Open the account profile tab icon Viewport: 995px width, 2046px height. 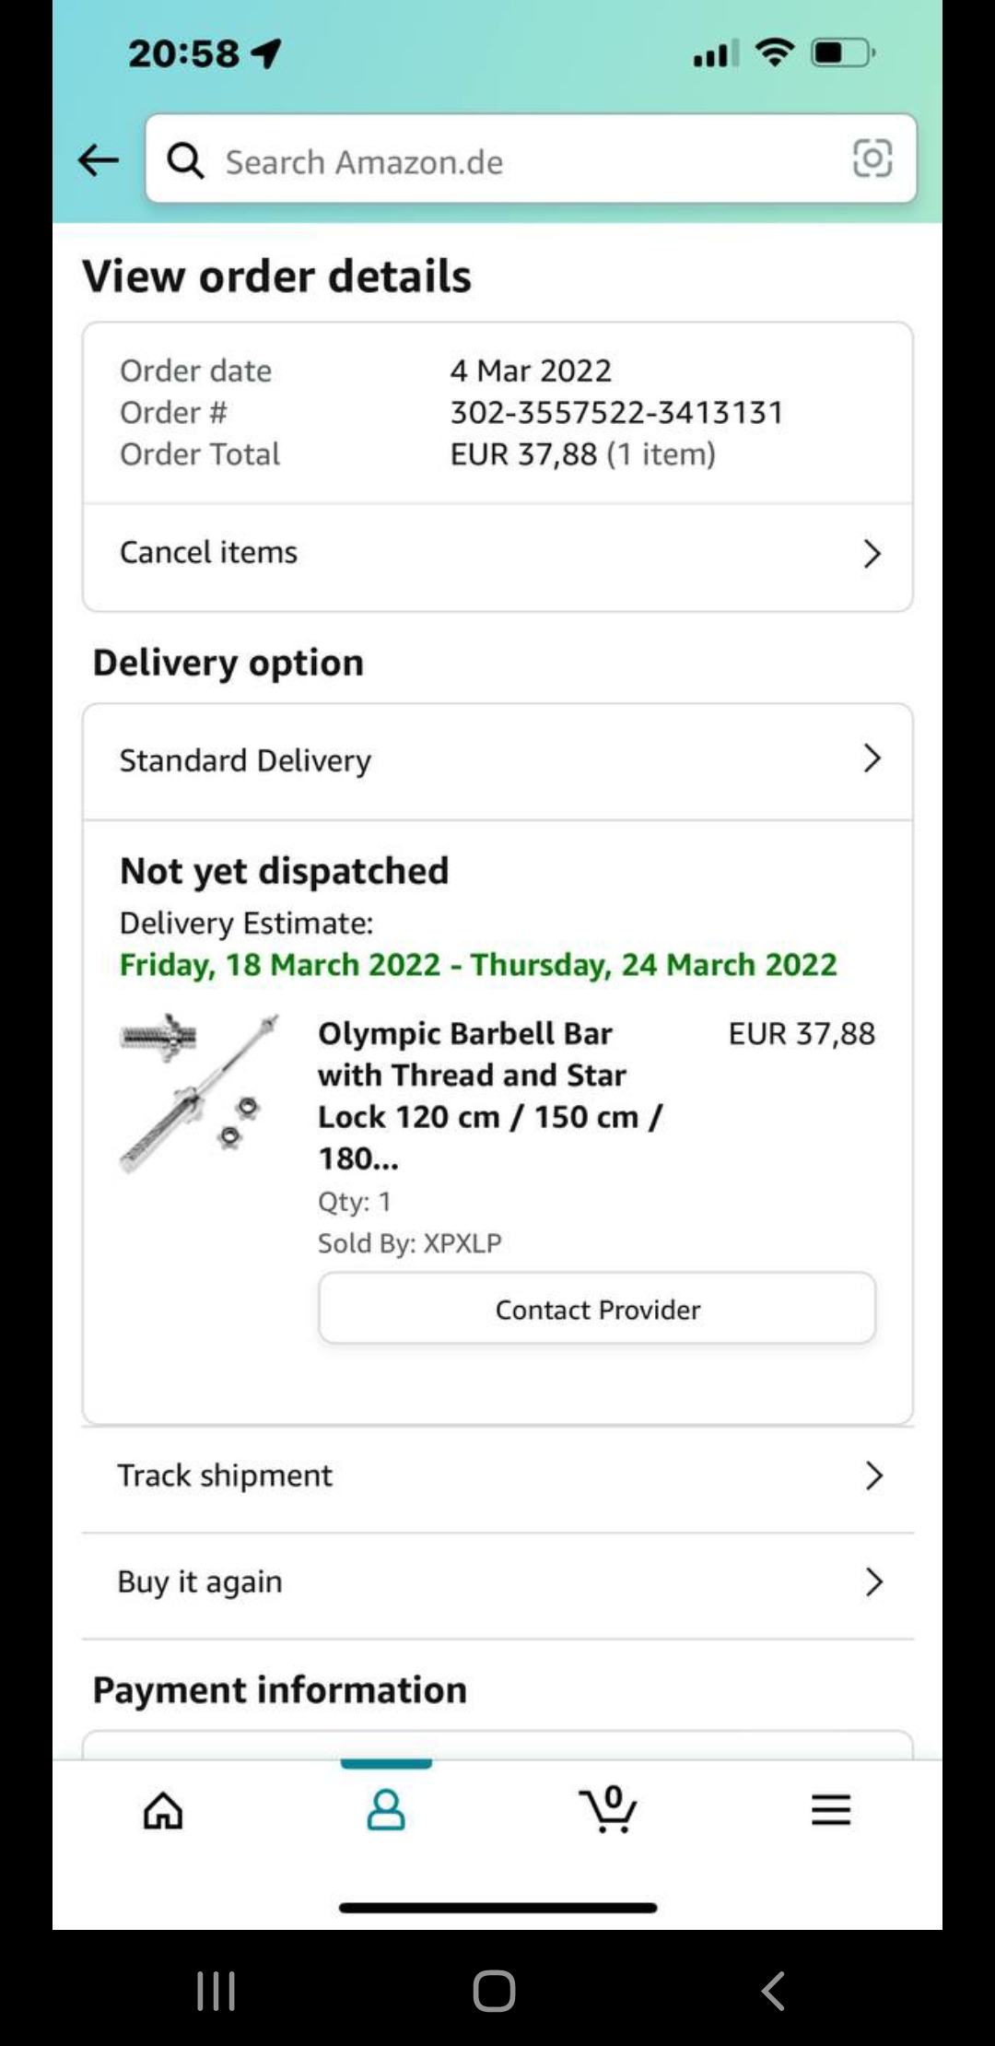point(386,1810)
